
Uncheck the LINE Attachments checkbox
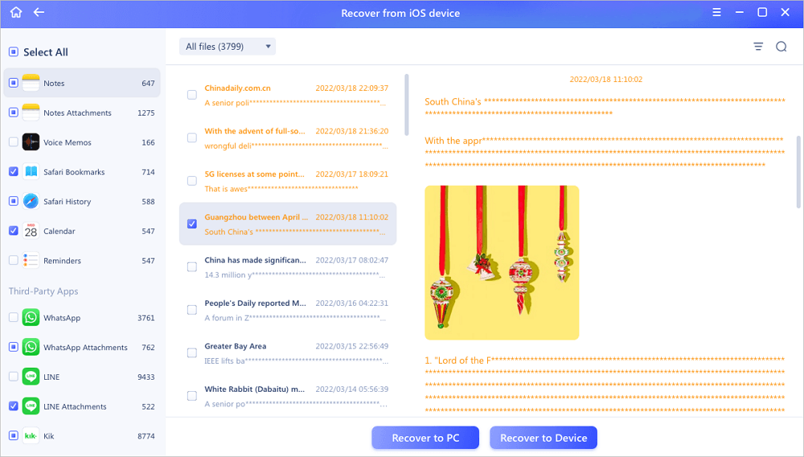pos(14,406)
